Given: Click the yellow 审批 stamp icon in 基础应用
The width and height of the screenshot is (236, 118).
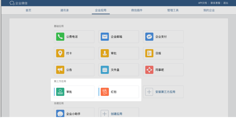Looking at the screenshot, I should click(105, 53).
